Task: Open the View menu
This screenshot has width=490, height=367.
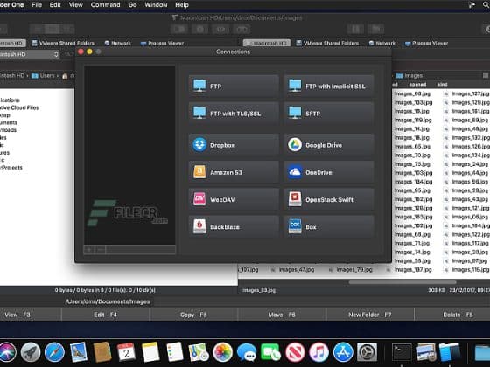Action: coord(75,5)
